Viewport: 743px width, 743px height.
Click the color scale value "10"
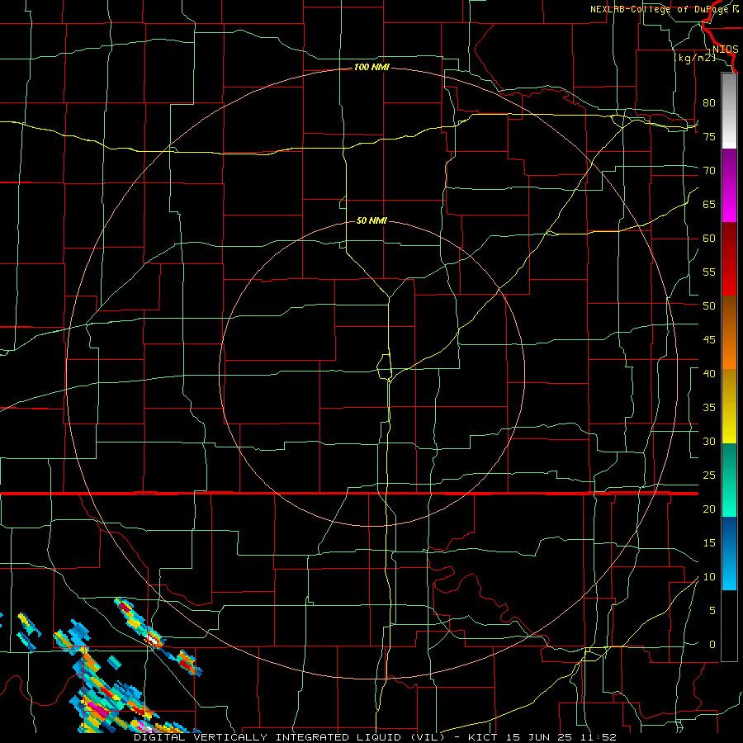click(x=709, y=577)
